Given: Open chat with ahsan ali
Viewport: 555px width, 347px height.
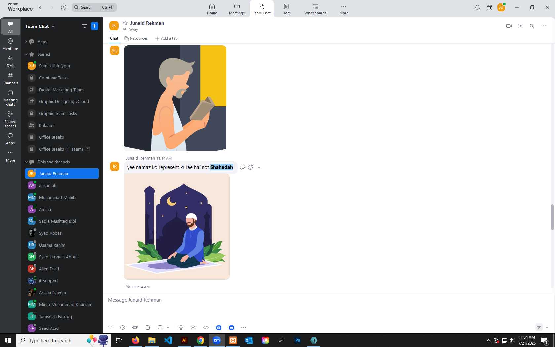Looking at the screenshot, I should point(62,185).
